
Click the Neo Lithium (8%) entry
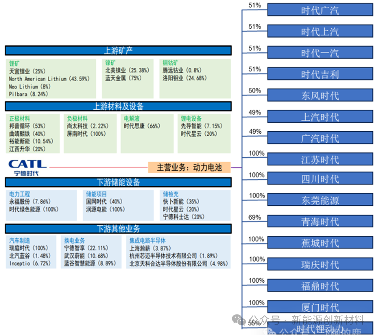pos(30,86)
